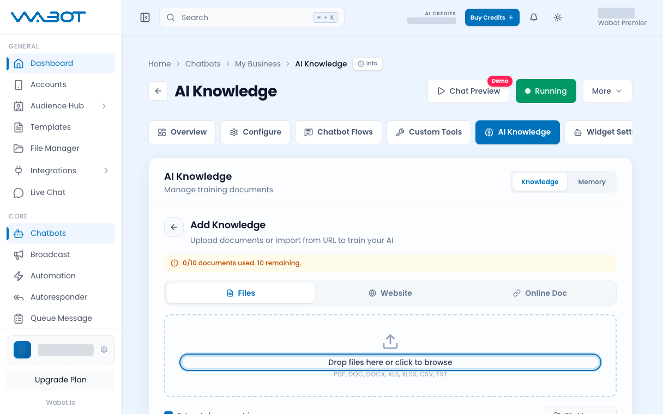Open Chat Preview
This screenshot has width=663, height=414.
point(468,91)
